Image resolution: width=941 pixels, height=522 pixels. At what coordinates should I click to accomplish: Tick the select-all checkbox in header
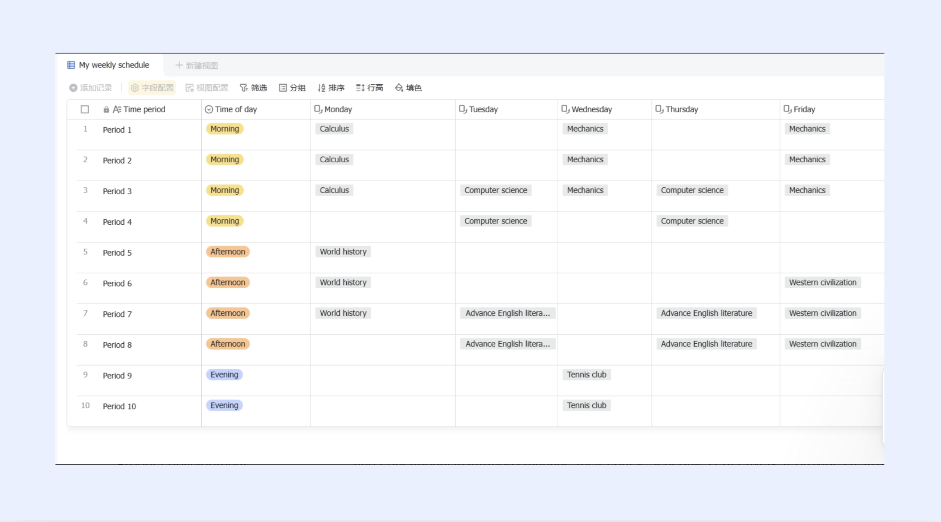click(x=85, y=110)
